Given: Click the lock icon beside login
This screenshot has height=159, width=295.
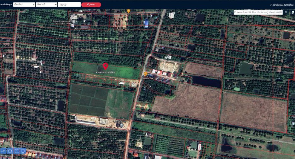Looking at the screenshot, I should [271, 5].
